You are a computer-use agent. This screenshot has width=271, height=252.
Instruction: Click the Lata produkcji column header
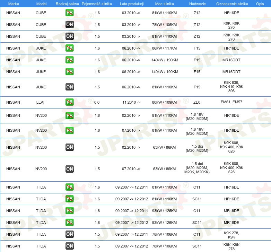(132, 4)
